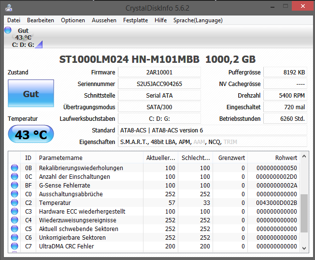Click the Laufwerksbuchstaben field C: D: G:
Image resolution: width=315 pixels, height=260 pixels.
159,119
